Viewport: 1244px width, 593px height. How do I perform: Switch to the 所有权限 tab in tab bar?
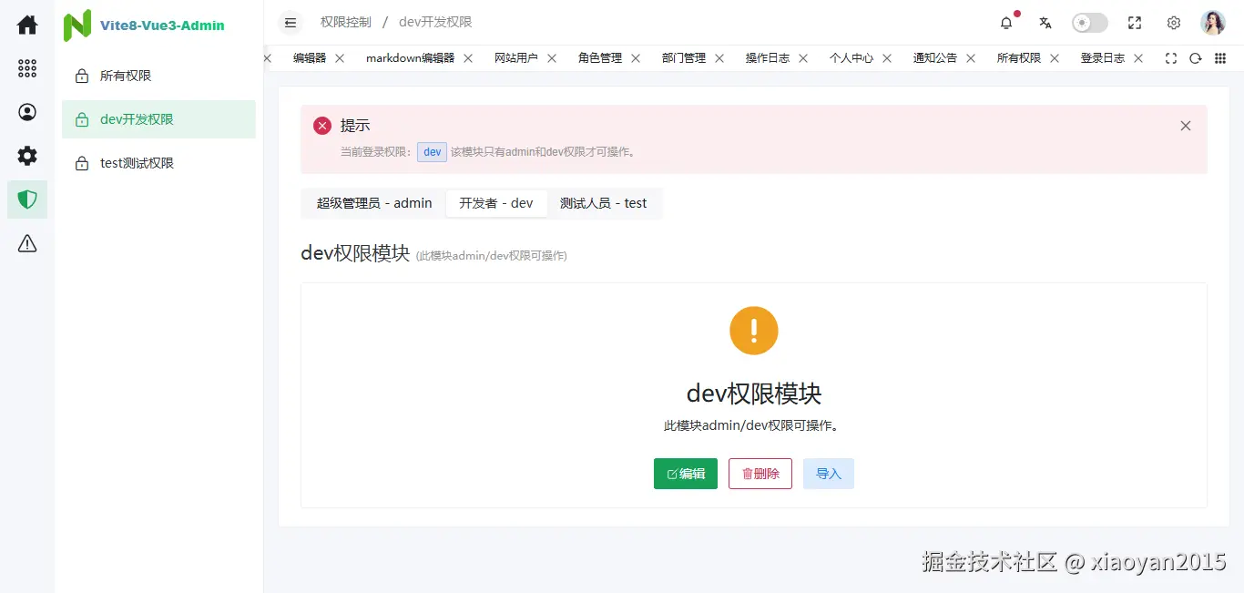[x=1019, y=58]
